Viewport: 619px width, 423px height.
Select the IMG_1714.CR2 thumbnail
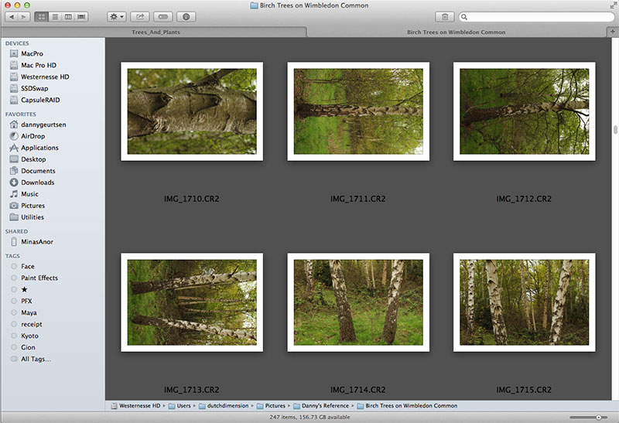click(358, 302)
